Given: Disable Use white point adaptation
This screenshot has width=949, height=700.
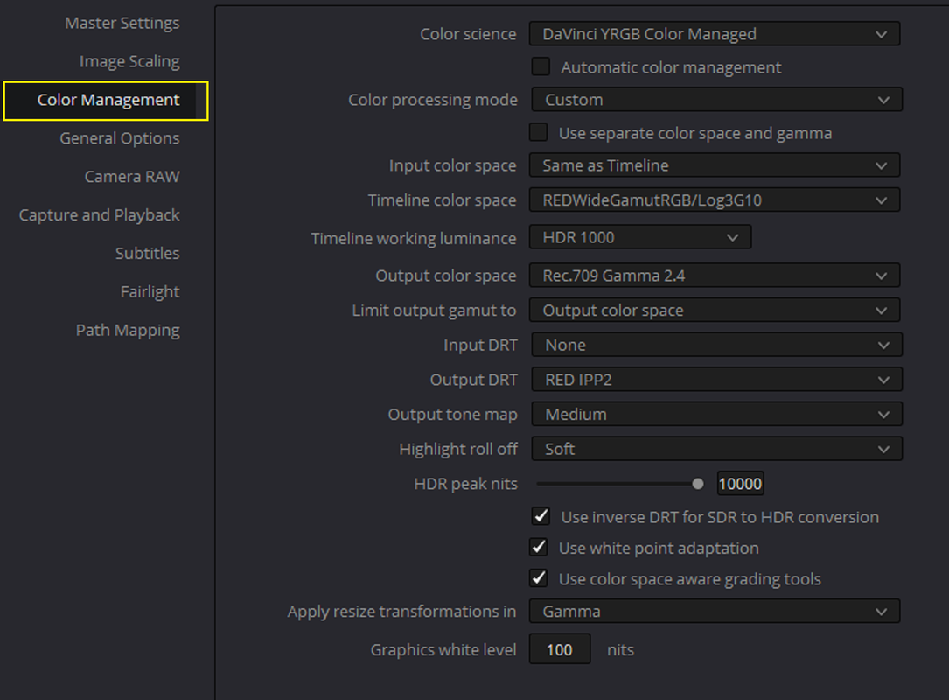Looking at the screenshot, I should point(538,548).
